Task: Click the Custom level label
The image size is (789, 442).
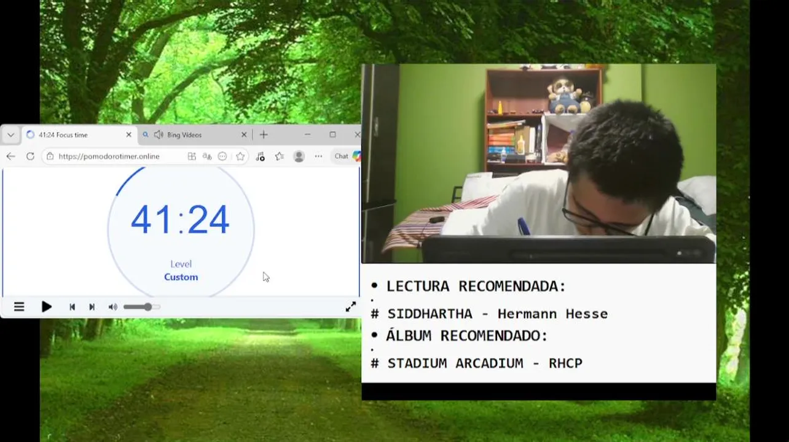Action: 181,277
